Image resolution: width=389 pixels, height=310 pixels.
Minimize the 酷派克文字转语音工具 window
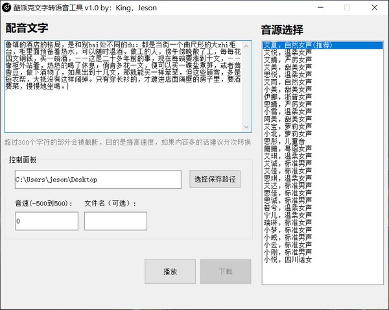(317, 7)
